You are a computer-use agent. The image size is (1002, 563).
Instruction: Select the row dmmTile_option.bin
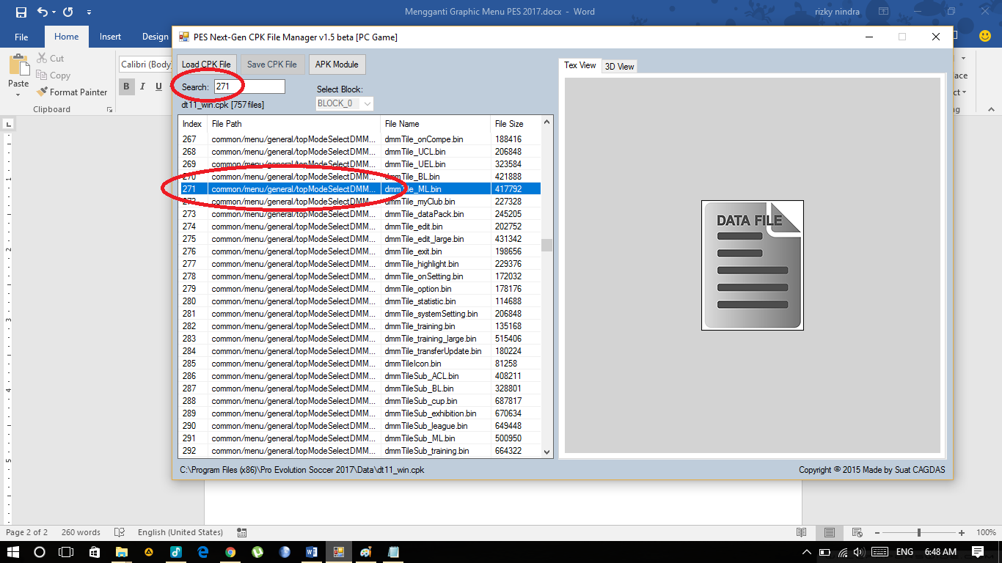click(x=360, y=289)
